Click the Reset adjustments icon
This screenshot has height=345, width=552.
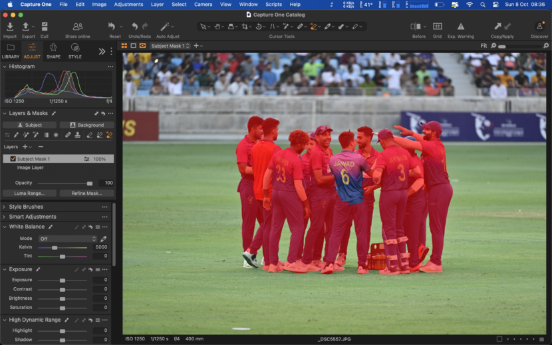point(112,27)
